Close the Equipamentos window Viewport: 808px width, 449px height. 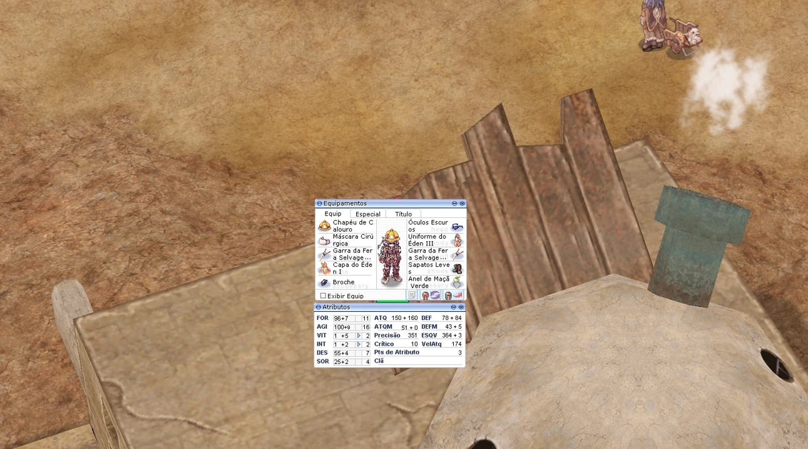click(462, 204)
